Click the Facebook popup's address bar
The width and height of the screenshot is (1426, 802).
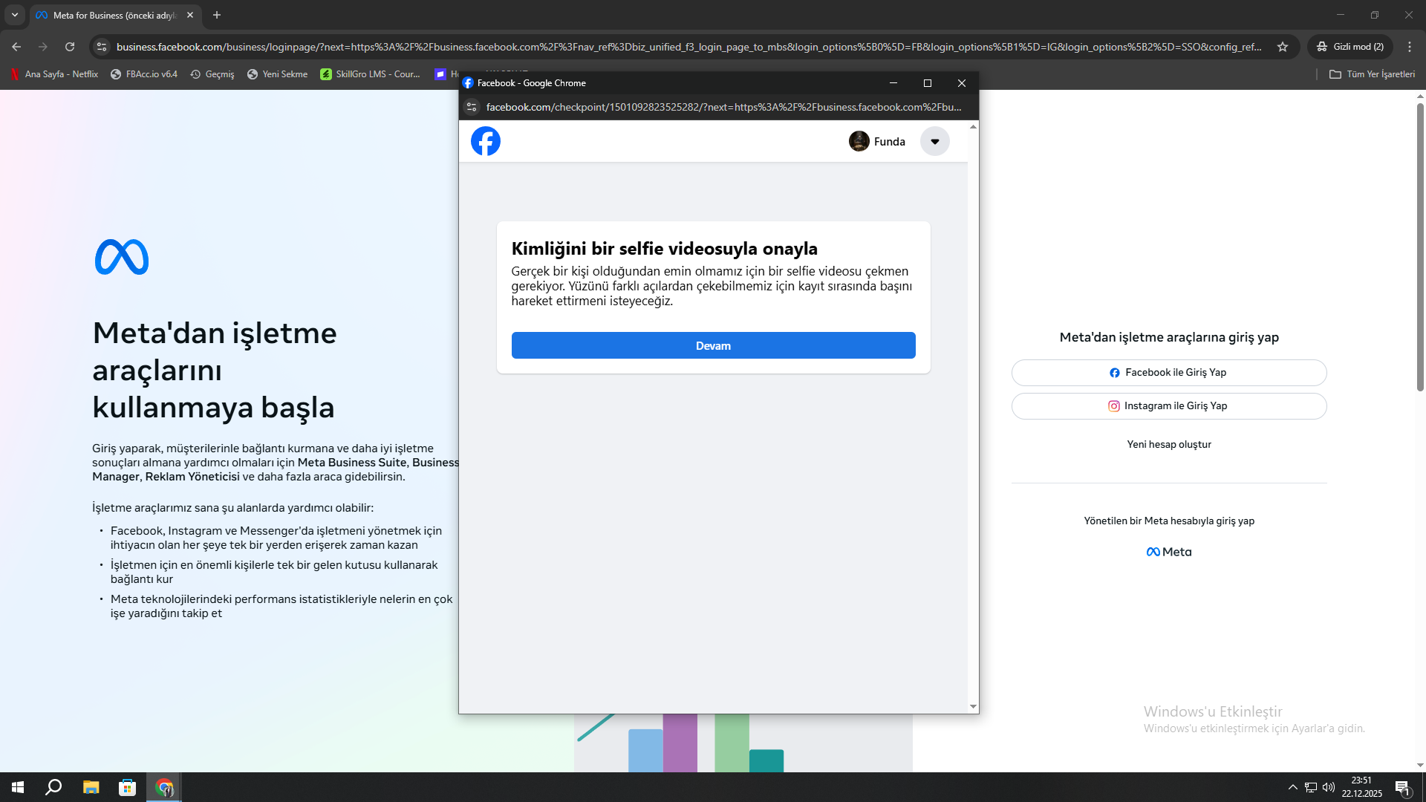723,107
